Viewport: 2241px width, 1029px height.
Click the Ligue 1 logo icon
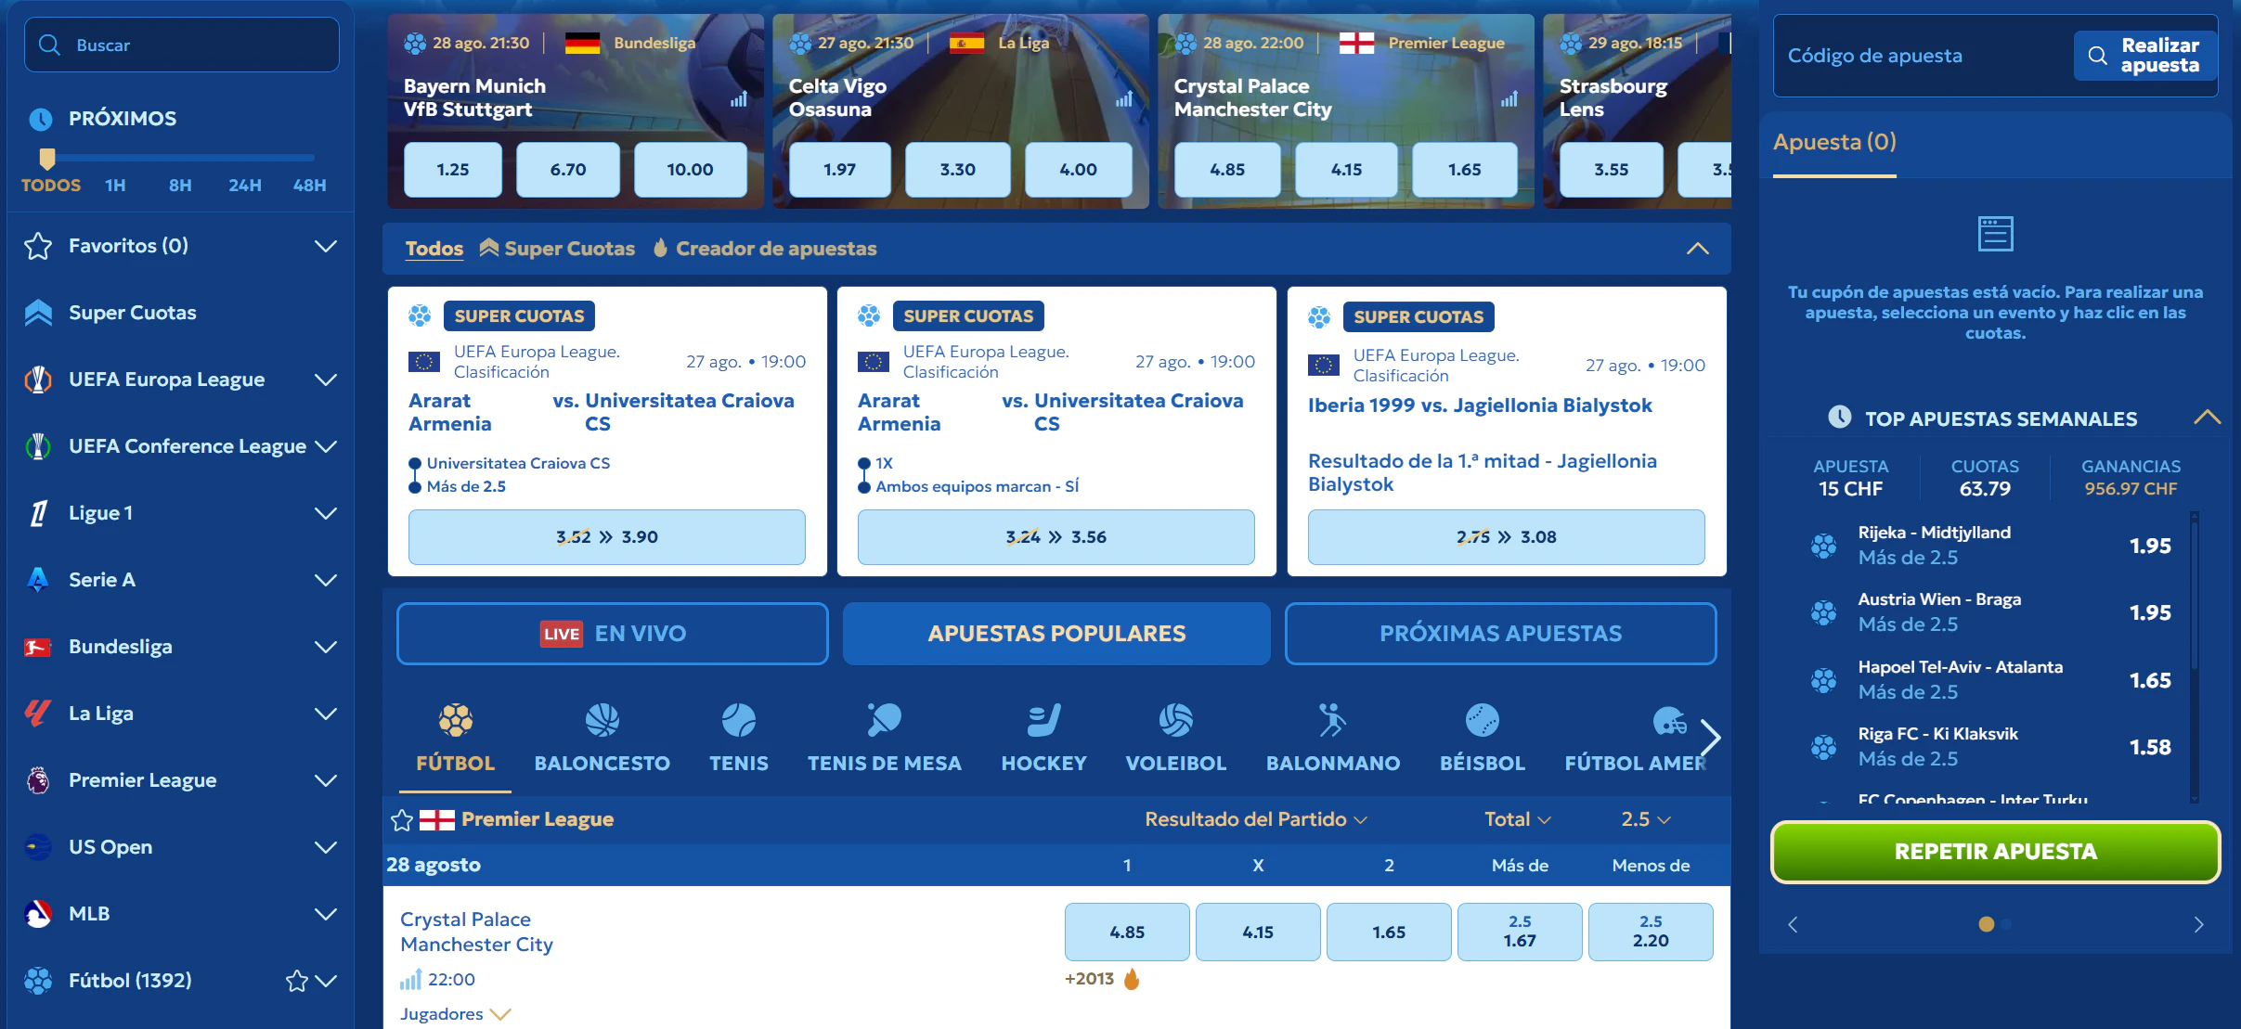38,513
